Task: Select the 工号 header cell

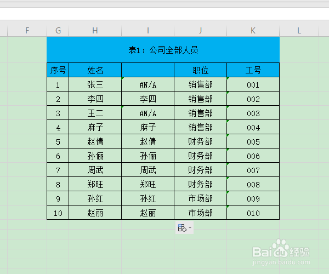Action: coord(253,70)
